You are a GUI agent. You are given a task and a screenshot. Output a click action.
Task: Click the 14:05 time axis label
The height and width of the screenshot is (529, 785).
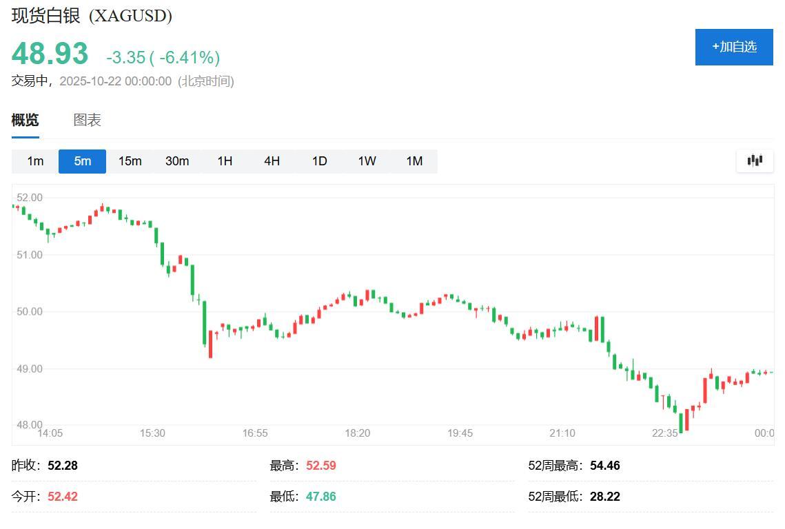pyautogui.click(x=50, y=433)
